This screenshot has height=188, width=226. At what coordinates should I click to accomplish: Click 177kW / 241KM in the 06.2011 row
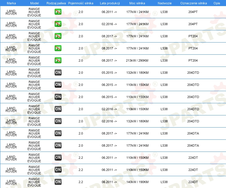click(x=137, y=12)
